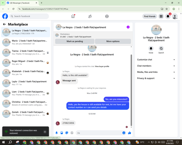Click the listing thumbnail in Marketplace banner
182x145 pixels.
pyautogui.click(x=57, y=35)
